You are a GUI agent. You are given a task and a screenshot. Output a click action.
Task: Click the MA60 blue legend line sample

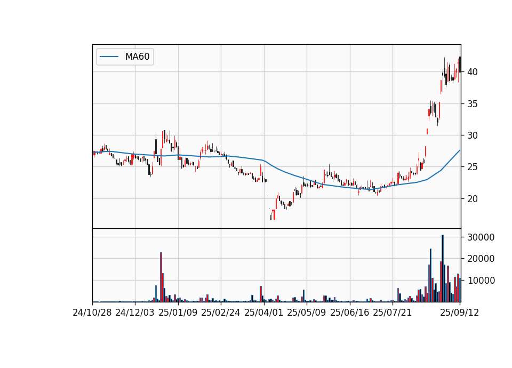coord(109,57)
